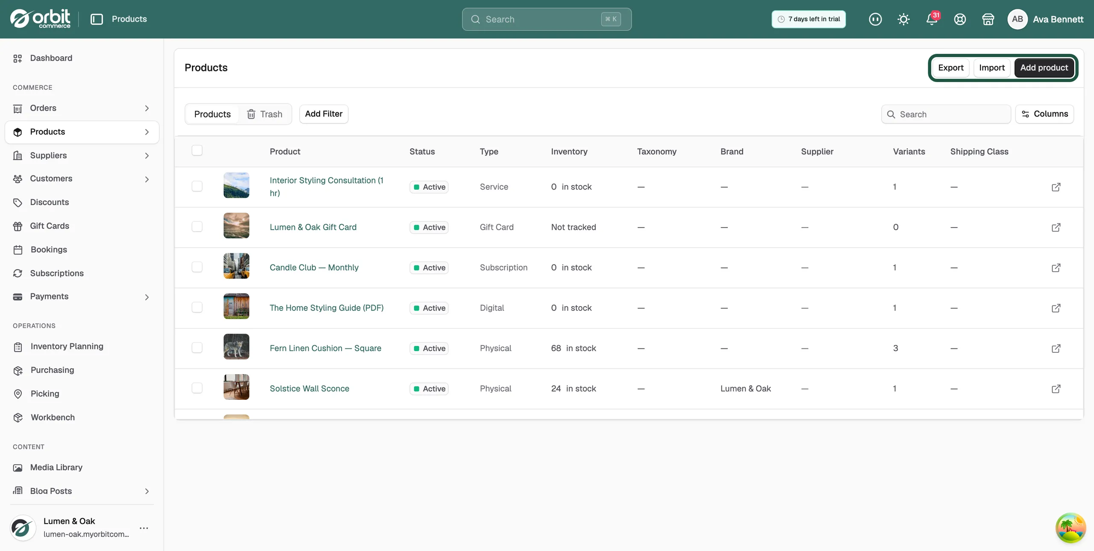The width and height of the screenshot is (1094, 551).
Task: Click 7 days left in trial badge
Action: tap(809, 19)
